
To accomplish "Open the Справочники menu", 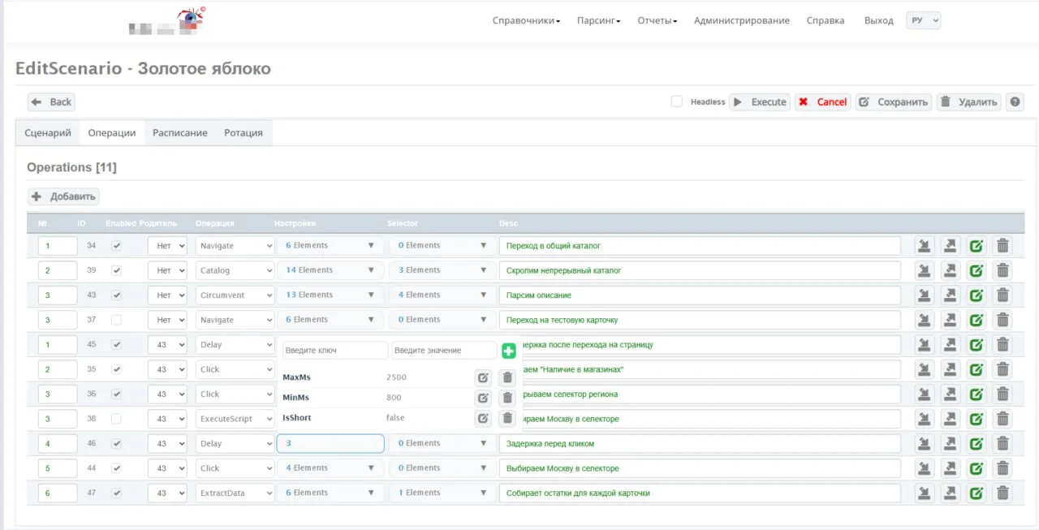I will pos(526,20).
